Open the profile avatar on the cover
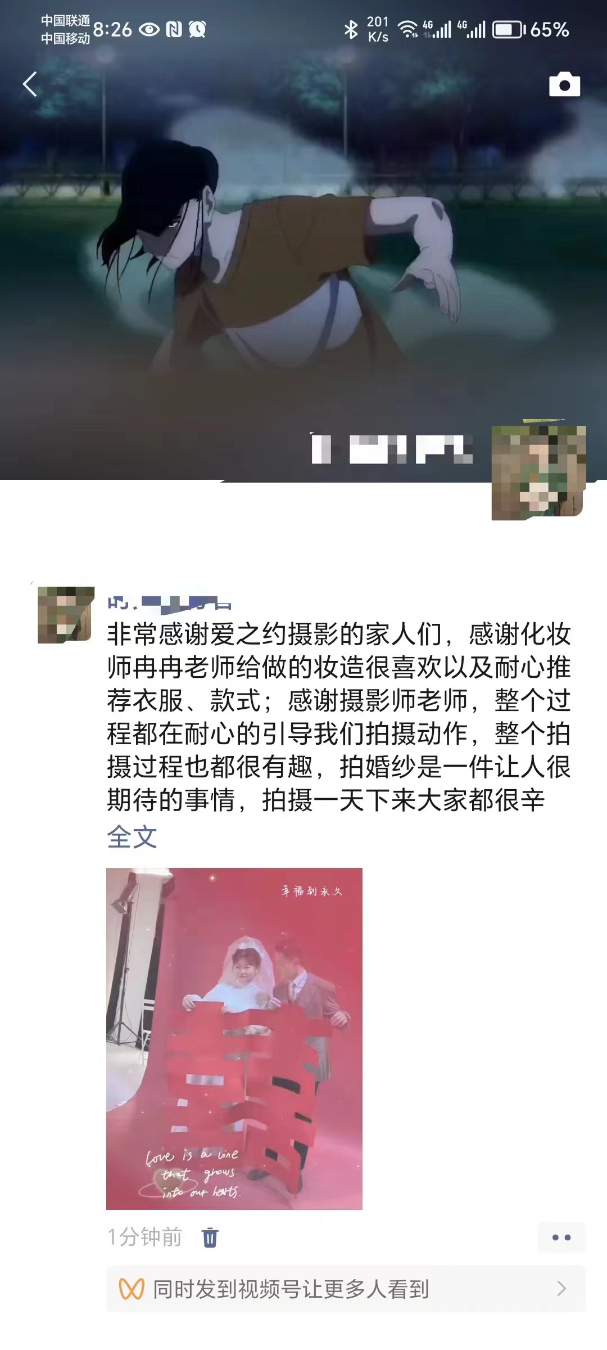This screenshot has width=607, height=1350. click(538, 472)
